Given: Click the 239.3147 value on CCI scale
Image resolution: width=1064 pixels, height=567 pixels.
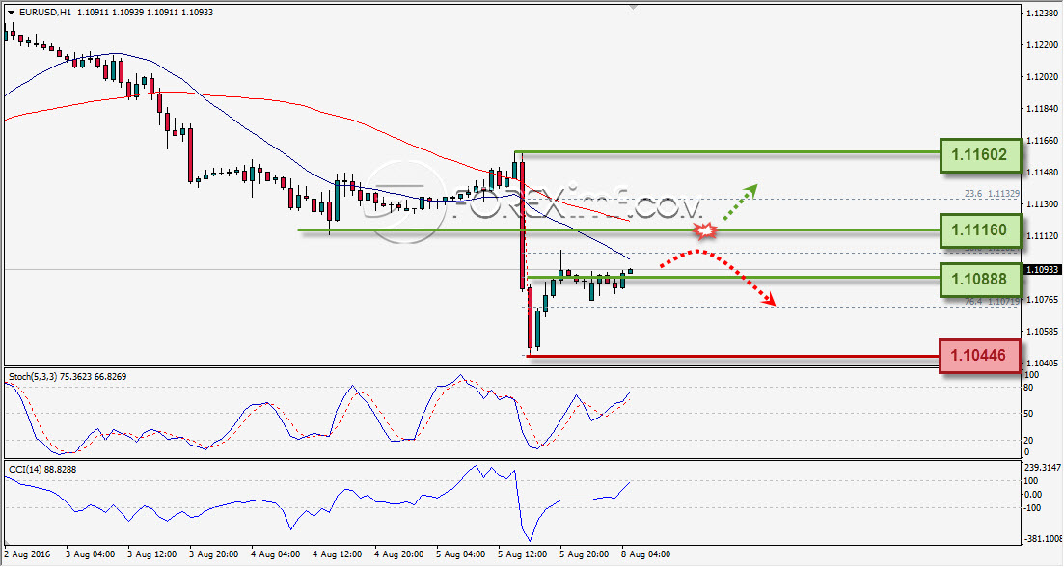Looking at the screenshot, I should click(1042, 468).
